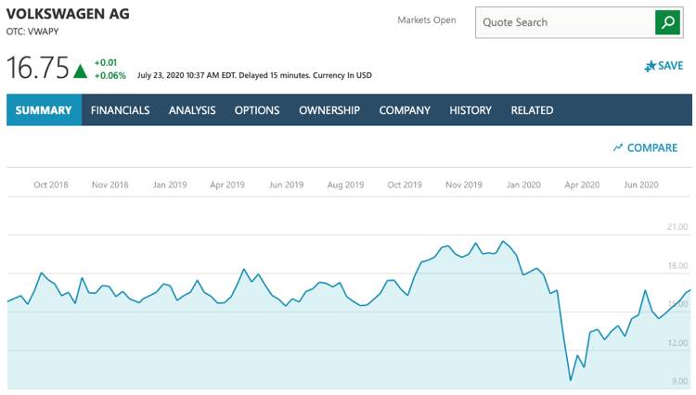Click the July 23, 2020 timestamp text

click(254, 75)
